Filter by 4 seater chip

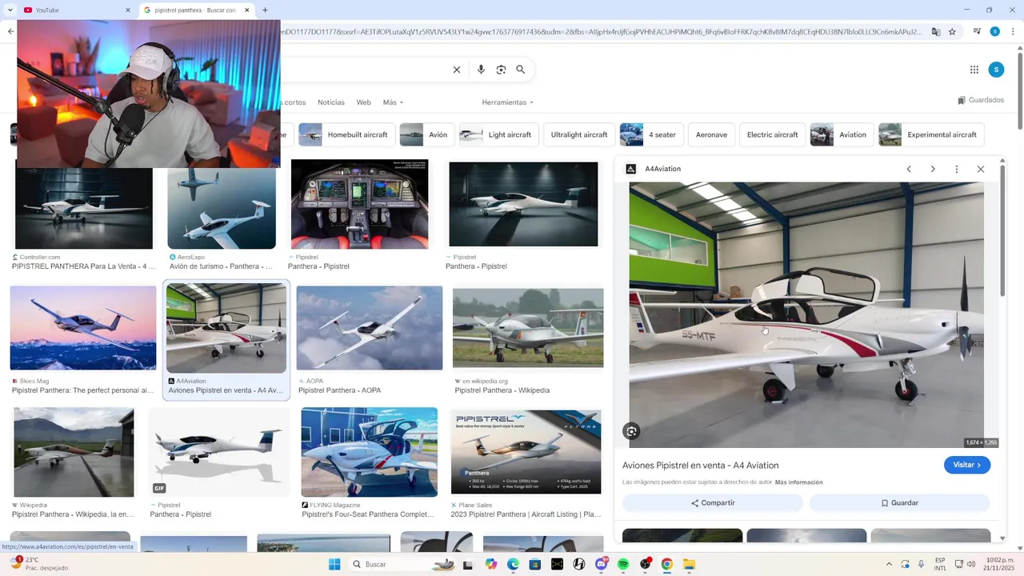point(650,134)
